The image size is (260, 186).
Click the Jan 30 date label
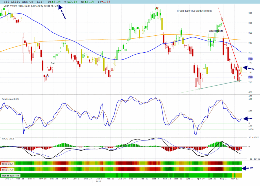(x=122, y=179)
